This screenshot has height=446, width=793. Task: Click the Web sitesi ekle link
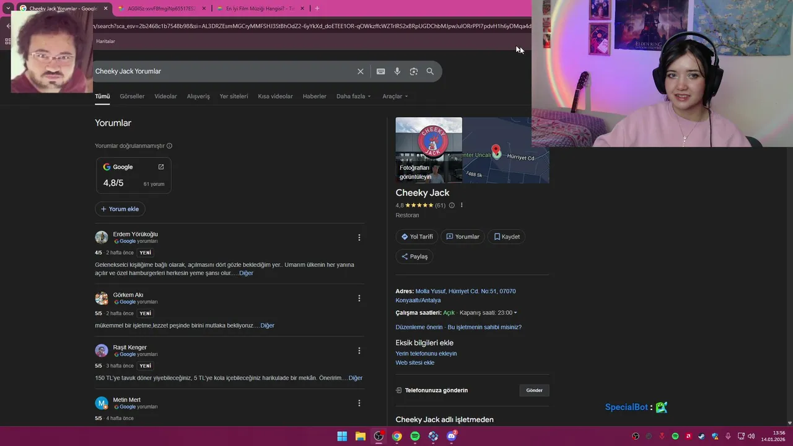pyautogui.click(x=415, y=363)
